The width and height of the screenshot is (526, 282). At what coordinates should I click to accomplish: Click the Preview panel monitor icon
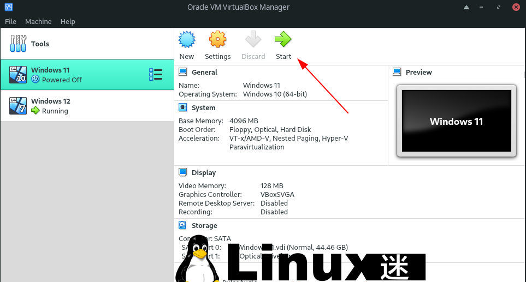[x=397, y=72]
